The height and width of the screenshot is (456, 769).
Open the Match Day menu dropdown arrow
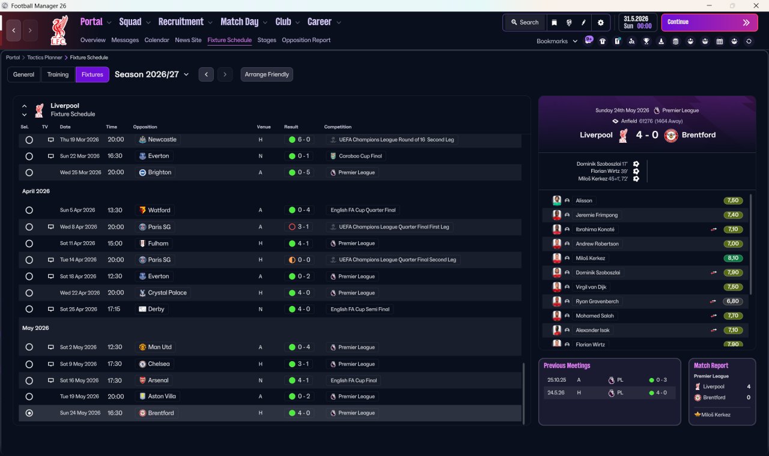click(x=265, y=23)
